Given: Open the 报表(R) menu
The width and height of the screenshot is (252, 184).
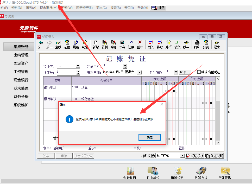Looking at the screenshot, I should [115, 8].
